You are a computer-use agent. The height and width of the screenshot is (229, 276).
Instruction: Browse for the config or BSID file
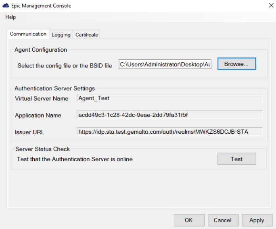tap(237, 64)
